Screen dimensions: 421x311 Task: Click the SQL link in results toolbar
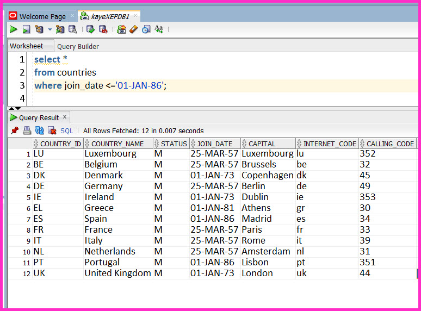(x=66, y=130)
